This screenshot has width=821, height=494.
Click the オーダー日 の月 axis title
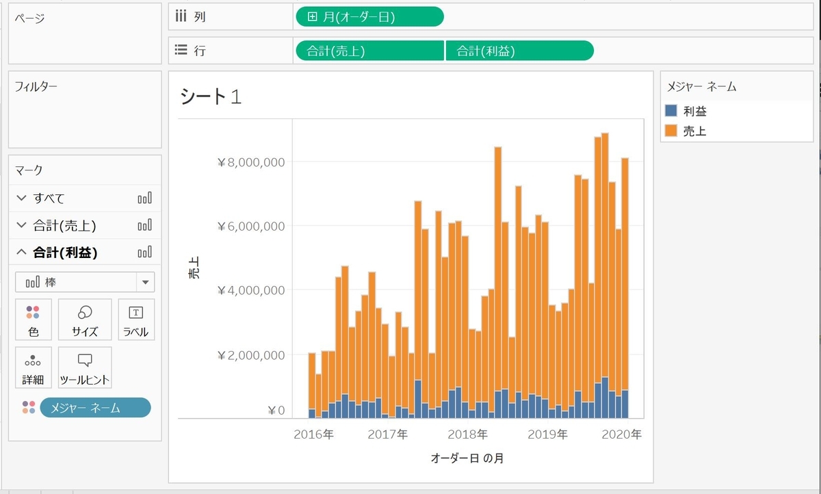tap(467, 458)
